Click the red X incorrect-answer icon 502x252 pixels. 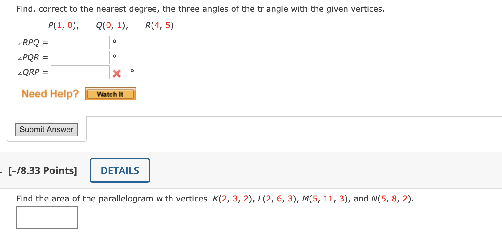pyautogui.click(x=116, y=73)
